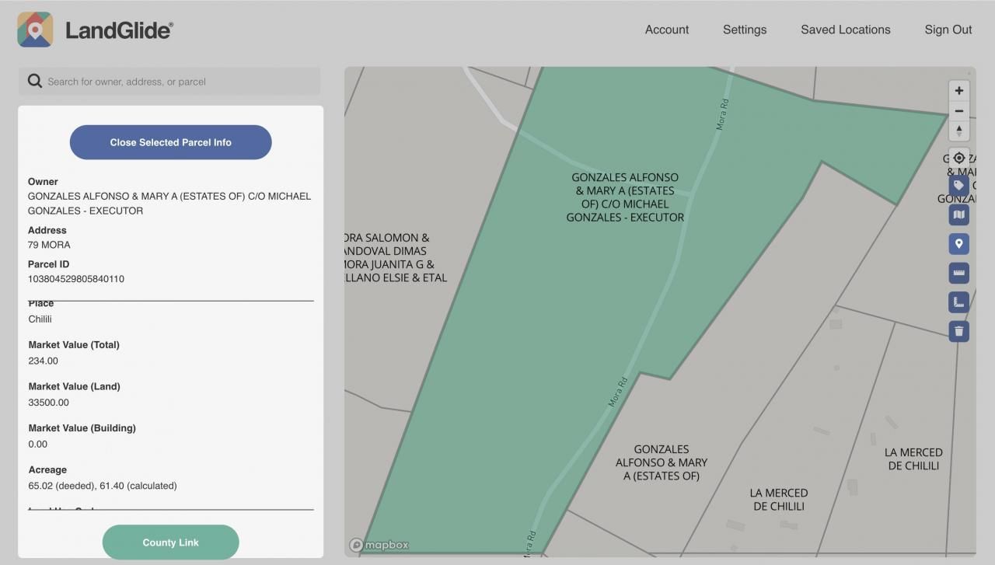Sign Out of LandGlide
Image resolution: width=995 pixels, height=565 pixels.
[948, 30]
